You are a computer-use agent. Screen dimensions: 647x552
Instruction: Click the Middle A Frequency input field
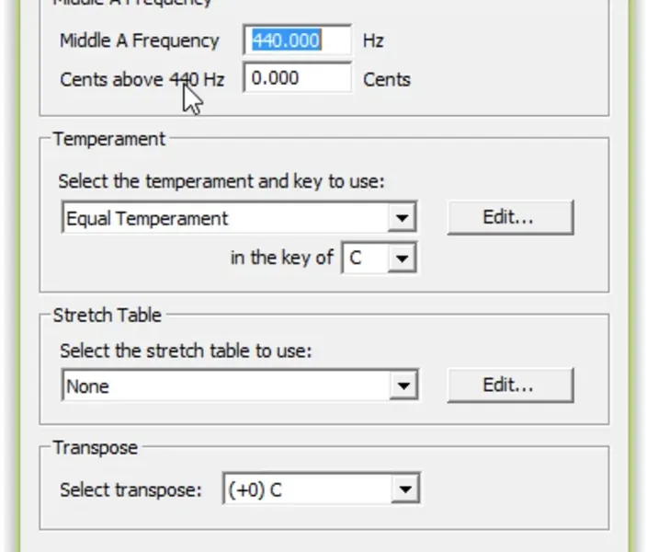click(x=297, y=40)
